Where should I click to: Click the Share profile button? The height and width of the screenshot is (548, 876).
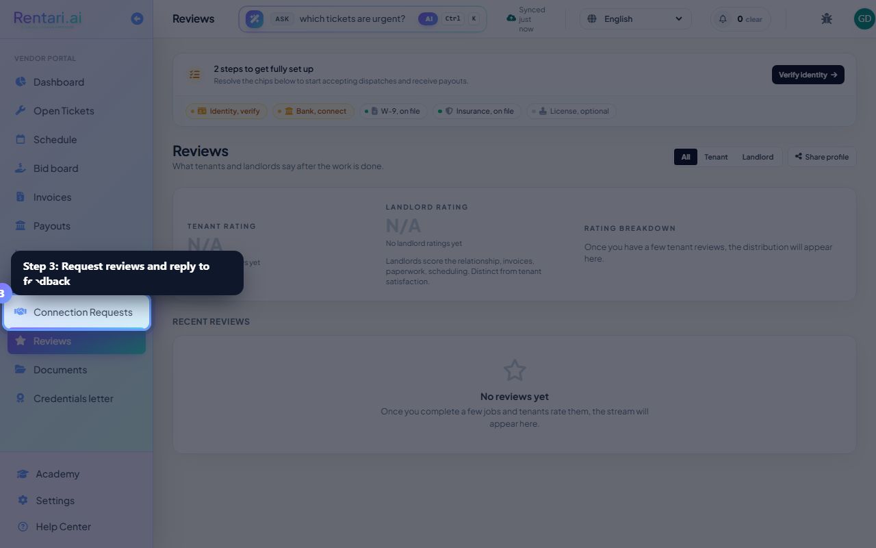822,157
